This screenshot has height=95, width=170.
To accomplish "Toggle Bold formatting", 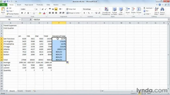I will [x=22, y=13].
